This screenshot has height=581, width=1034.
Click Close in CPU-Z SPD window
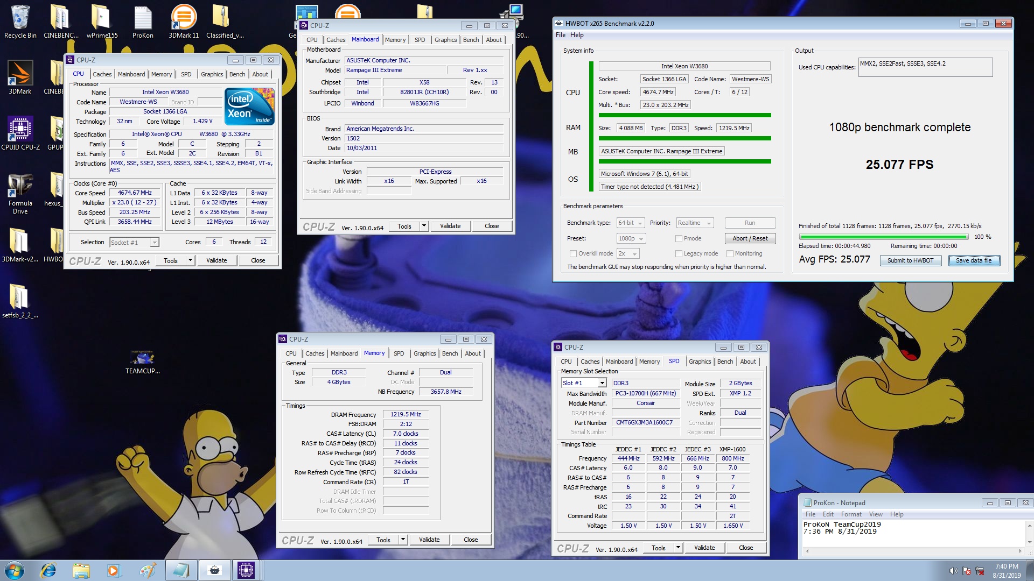click(746, 548)
